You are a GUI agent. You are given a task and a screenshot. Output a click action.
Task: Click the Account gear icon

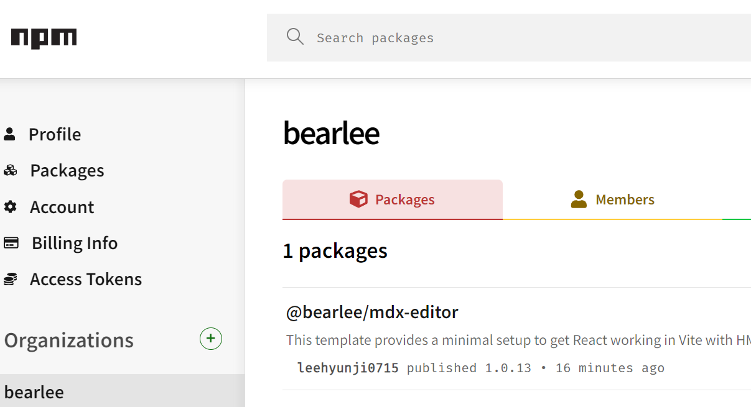point(10,207)
